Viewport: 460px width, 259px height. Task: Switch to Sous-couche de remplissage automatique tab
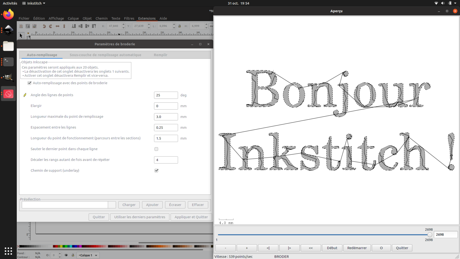click(x=105, y=55)
